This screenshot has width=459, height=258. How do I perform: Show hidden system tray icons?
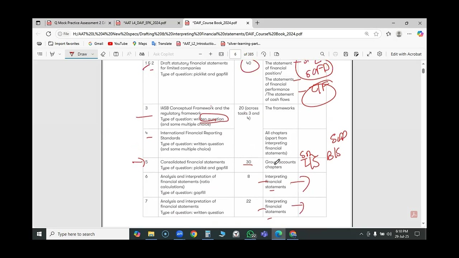pos(361,234)
